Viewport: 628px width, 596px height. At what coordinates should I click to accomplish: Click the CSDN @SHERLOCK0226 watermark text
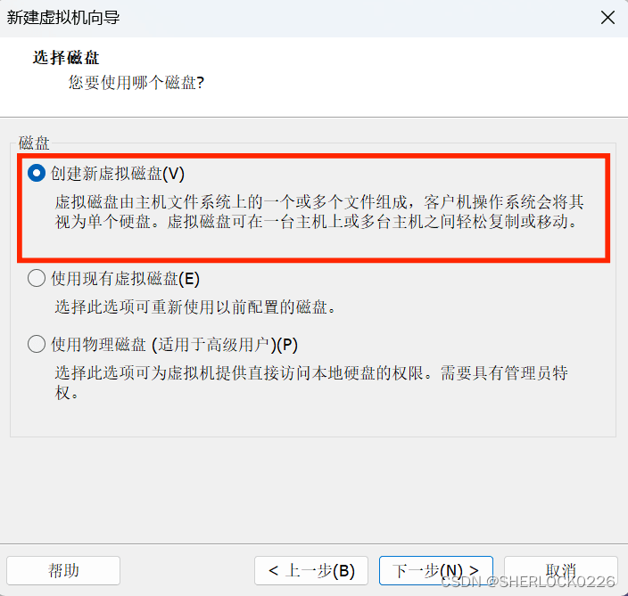pyautogui.click(x=527, y=581)
